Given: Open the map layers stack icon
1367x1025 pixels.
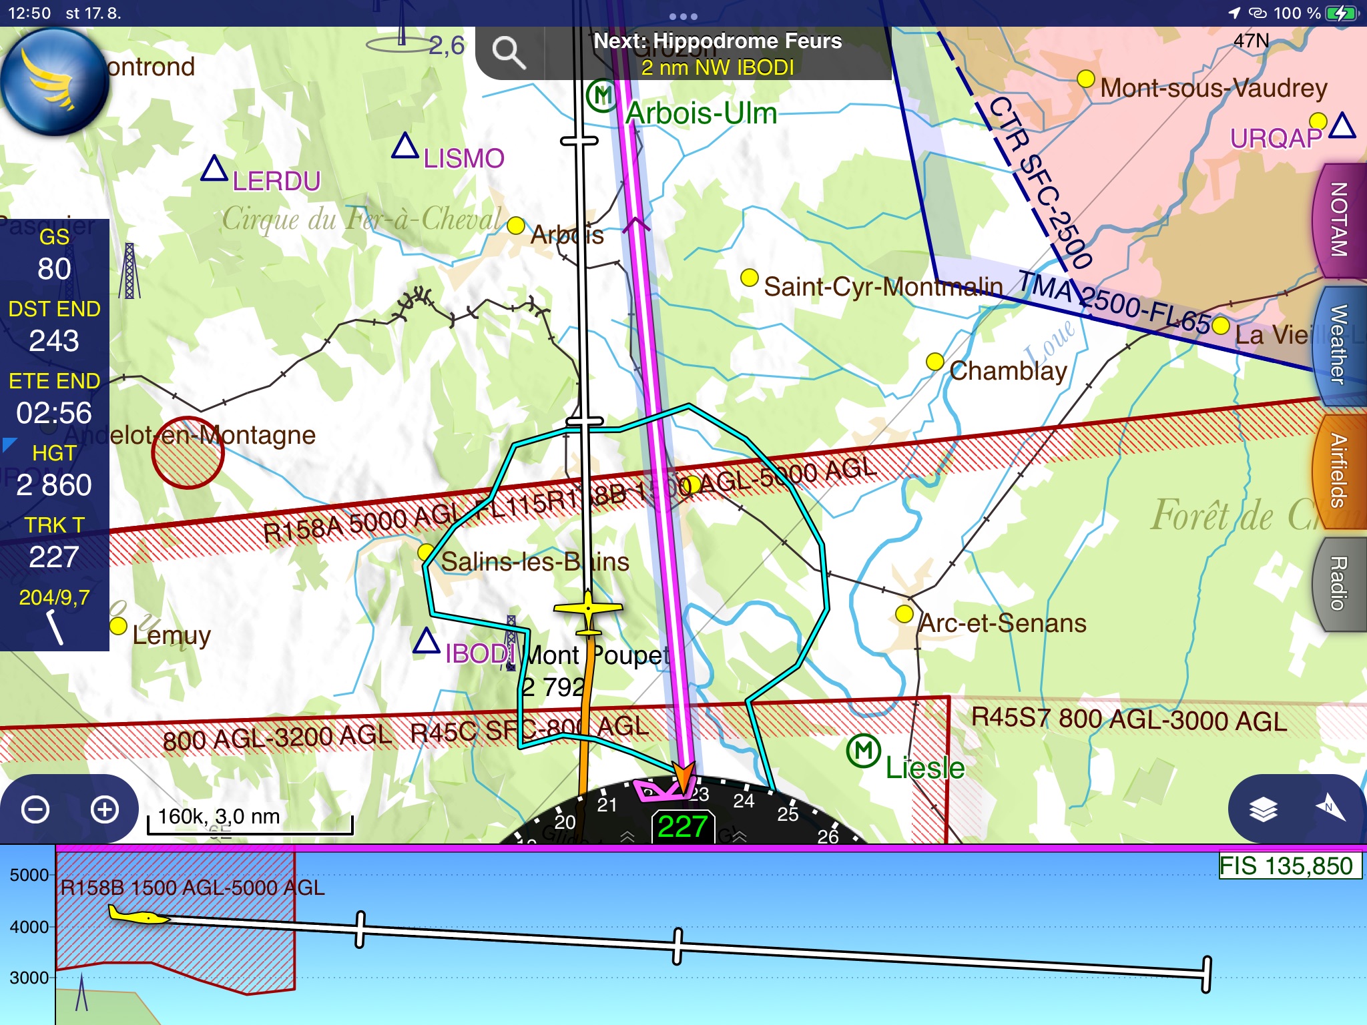Looking at the screenshot, I should pyautogui.click(x=1263, y=809).
